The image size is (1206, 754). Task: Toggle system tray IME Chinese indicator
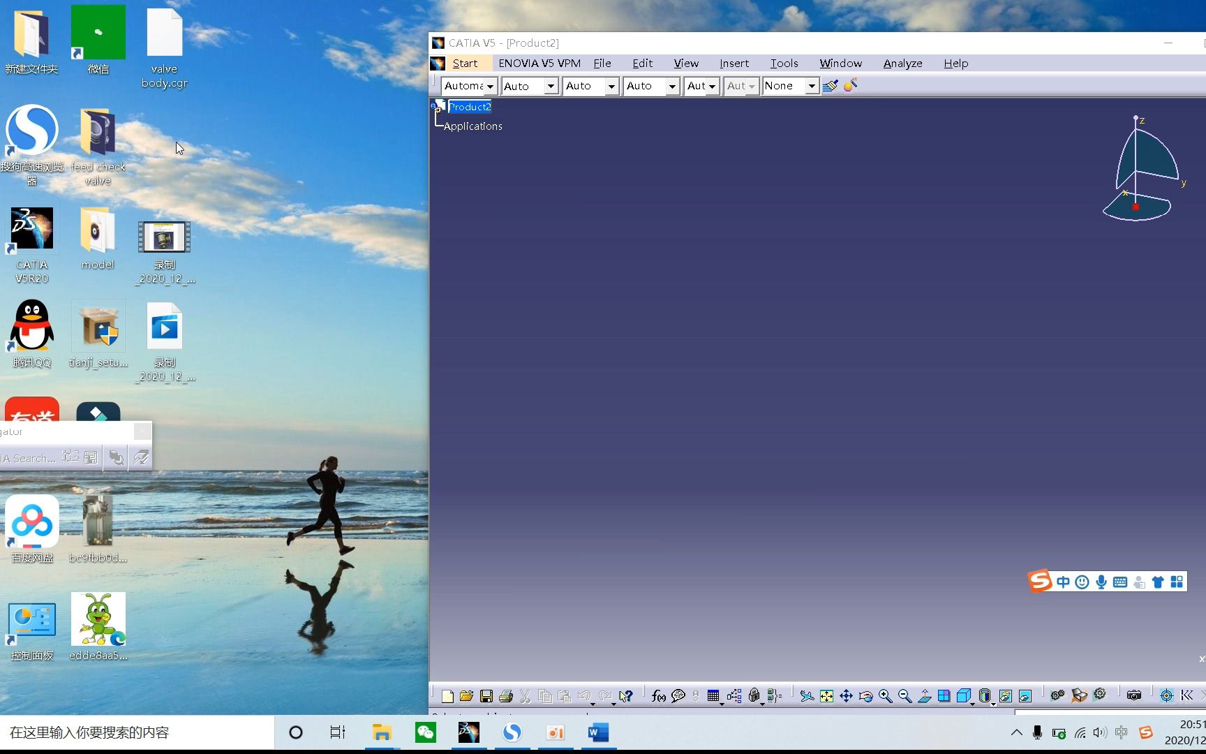coord(1122,732)
